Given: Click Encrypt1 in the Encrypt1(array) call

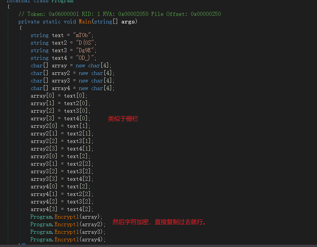Looking at the screenshot, I should click(x=67, y=217).
